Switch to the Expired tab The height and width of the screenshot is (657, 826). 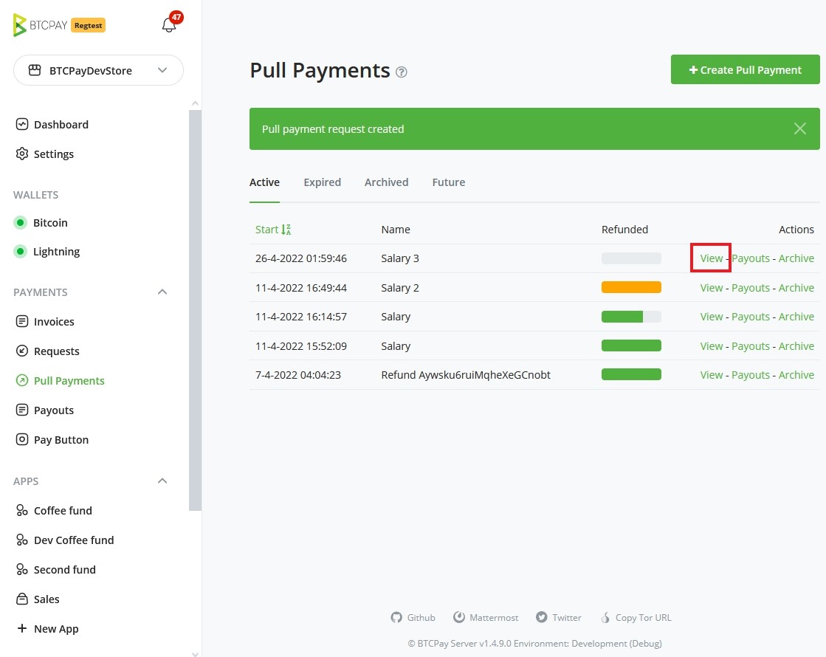pyautogui.click(x=322, y=182)
